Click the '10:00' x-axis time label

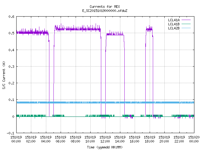pos(90,141)
